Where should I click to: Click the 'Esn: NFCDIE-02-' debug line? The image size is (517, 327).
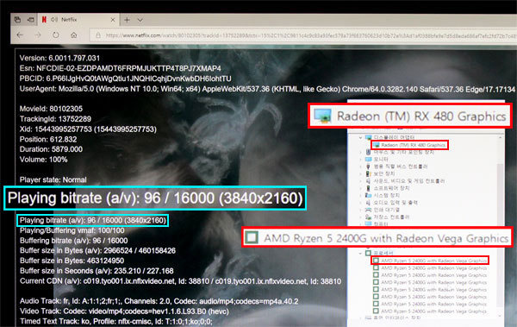[121, 68]
